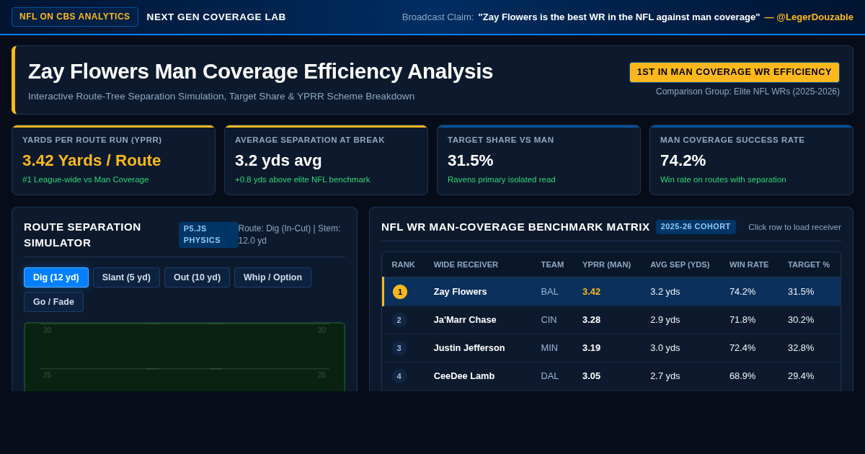Click the DAL team cell
This screenshot has height=454, width=865.
[x=550, y=376]
